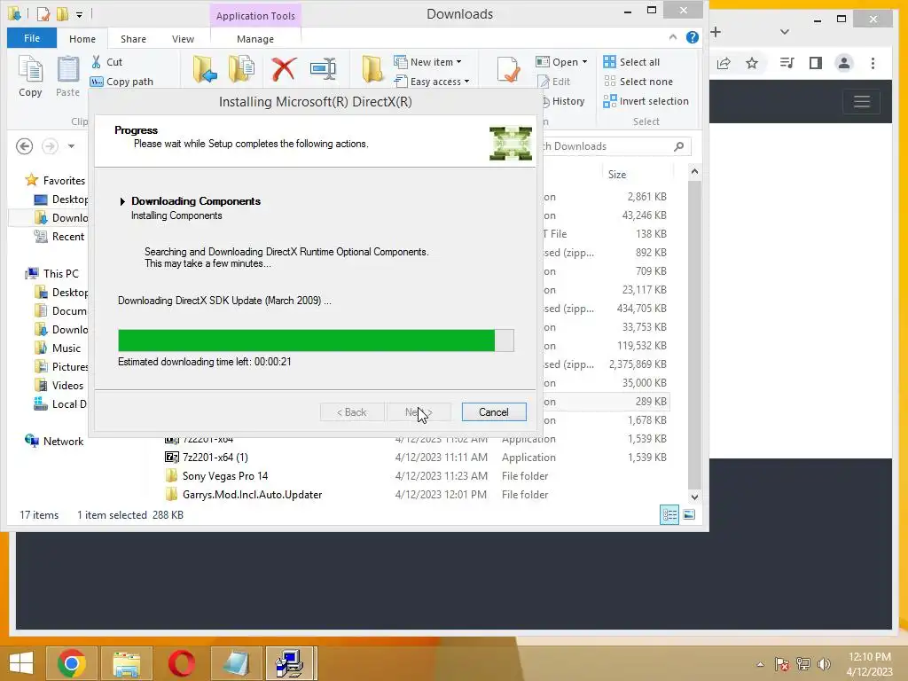Click Invert selection in the ribbon
This screenshot has height=681, width=908.
[646, 101]
